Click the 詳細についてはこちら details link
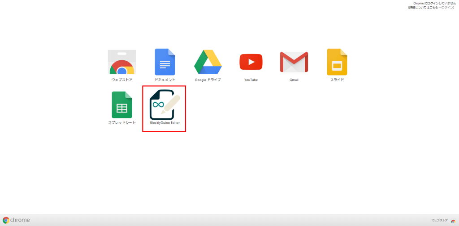The image size is (459, 226). 424,8
